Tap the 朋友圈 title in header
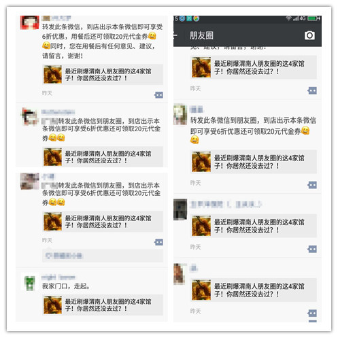Image resolution: width=338 pixels, height=338 pixels. 201,35
